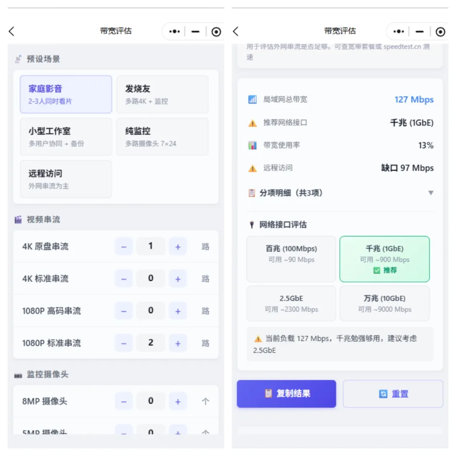Decrease 4K 标准串流 count
Screen dimensions: 456x456
124,279
